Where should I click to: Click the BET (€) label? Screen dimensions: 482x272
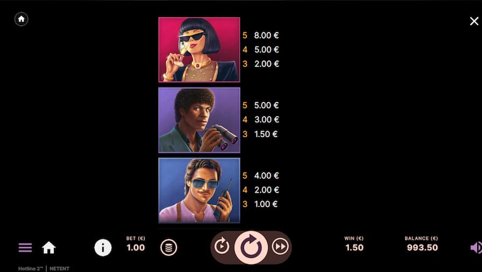coord(136,238)
